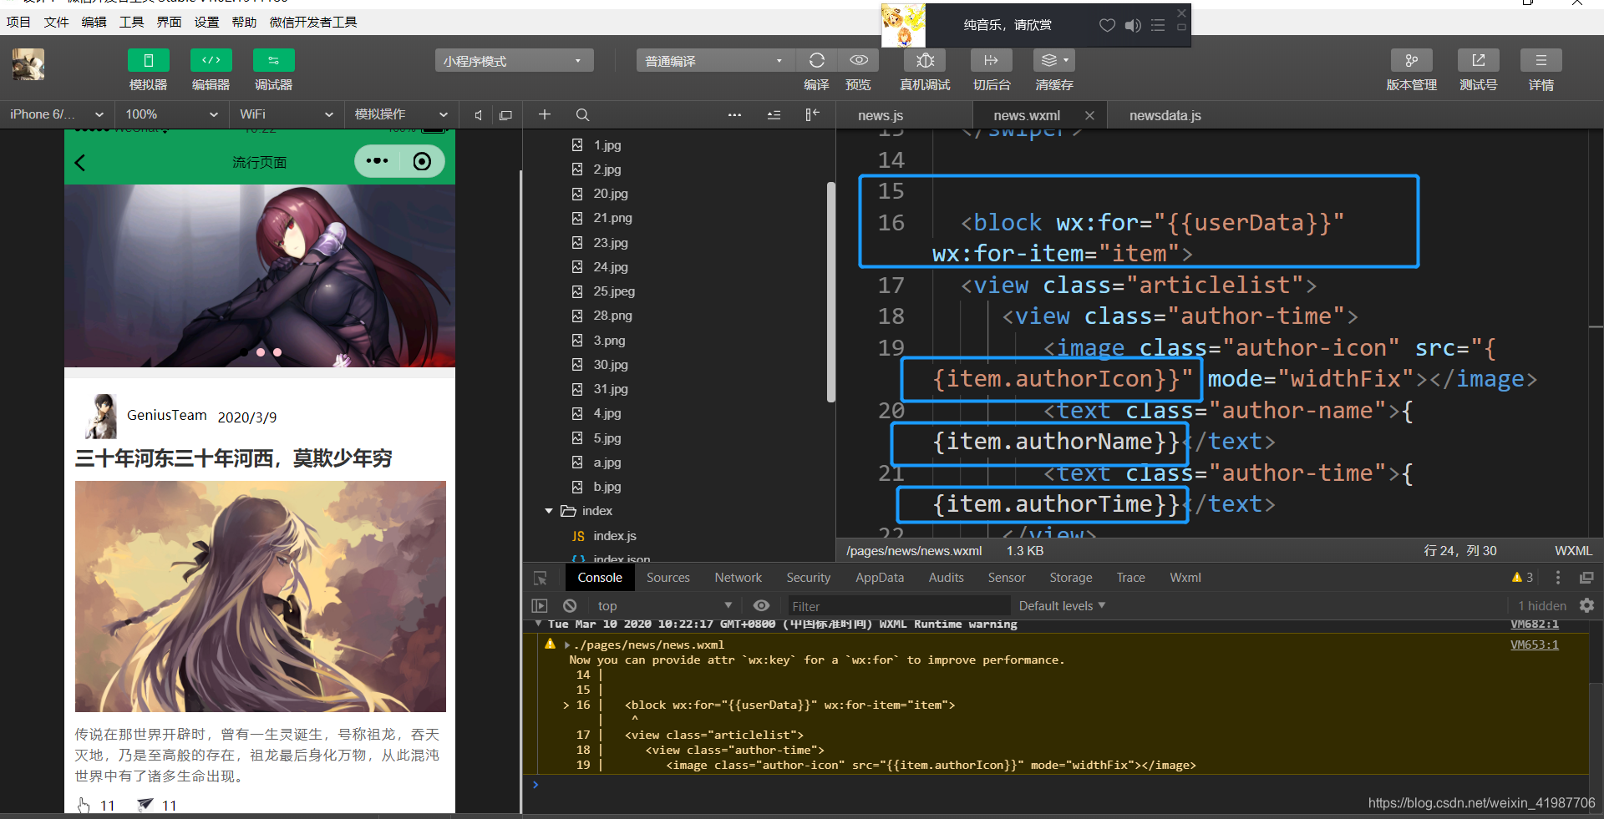
Task: Click the article like thumb icon
Action: click(84, 805)
